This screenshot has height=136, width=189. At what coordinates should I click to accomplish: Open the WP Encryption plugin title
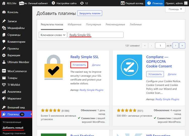point(158,135)
